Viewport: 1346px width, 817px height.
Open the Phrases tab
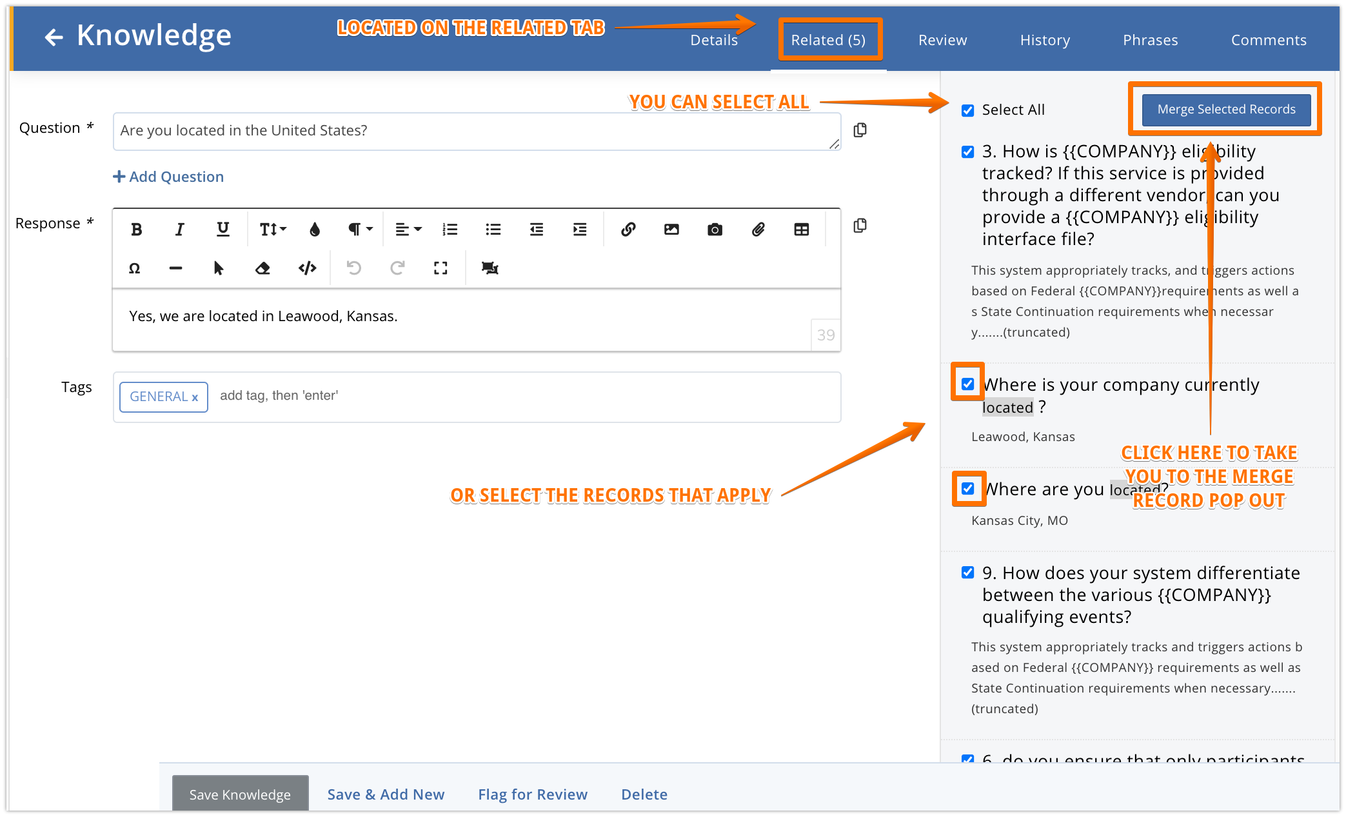1150,40
